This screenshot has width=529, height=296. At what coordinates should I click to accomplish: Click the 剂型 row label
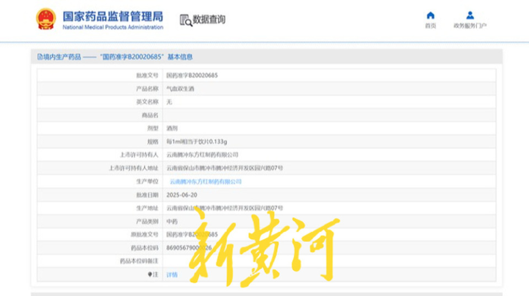pos(153,128)
